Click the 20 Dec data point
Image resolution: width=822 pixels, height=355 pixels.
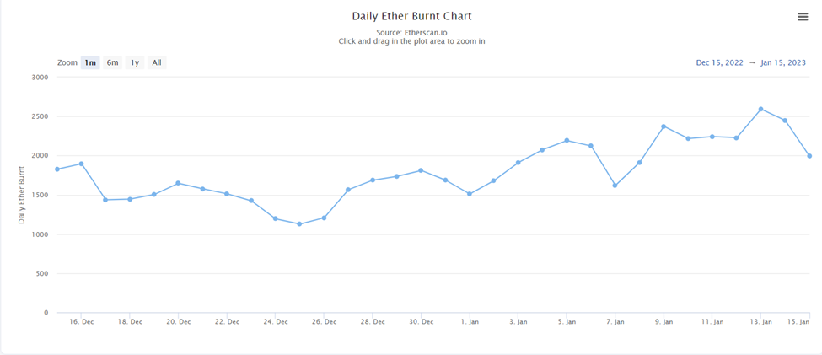point(178,183)
